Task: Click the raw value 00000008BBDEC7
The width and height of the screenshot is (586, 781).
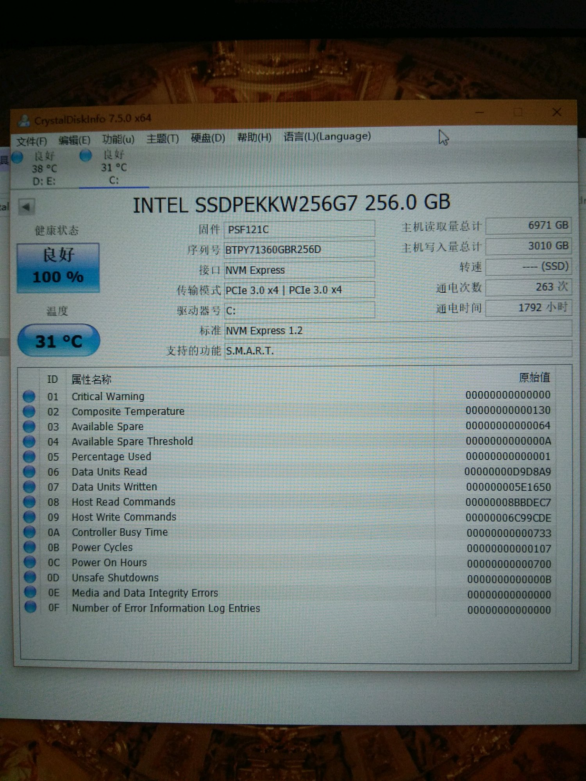Action: [508, 502]
